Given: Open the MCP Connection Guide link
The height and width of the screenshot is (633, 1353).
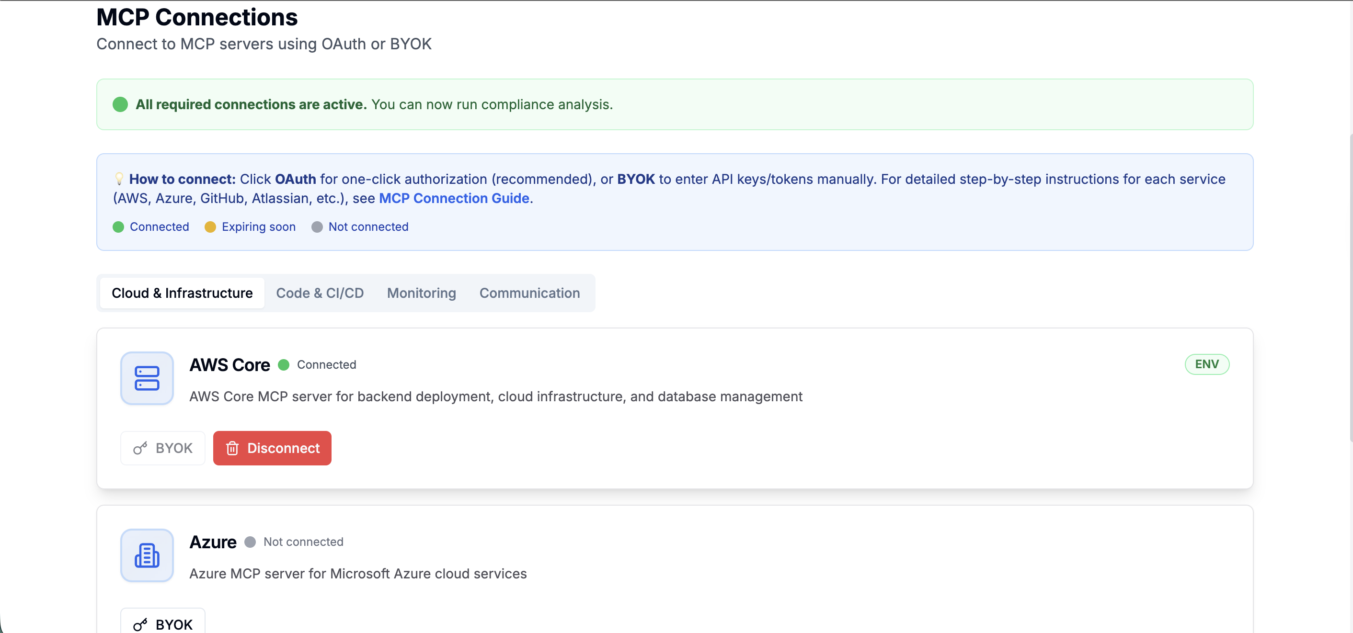Looking at the screenshot, I should pos(454,198).
